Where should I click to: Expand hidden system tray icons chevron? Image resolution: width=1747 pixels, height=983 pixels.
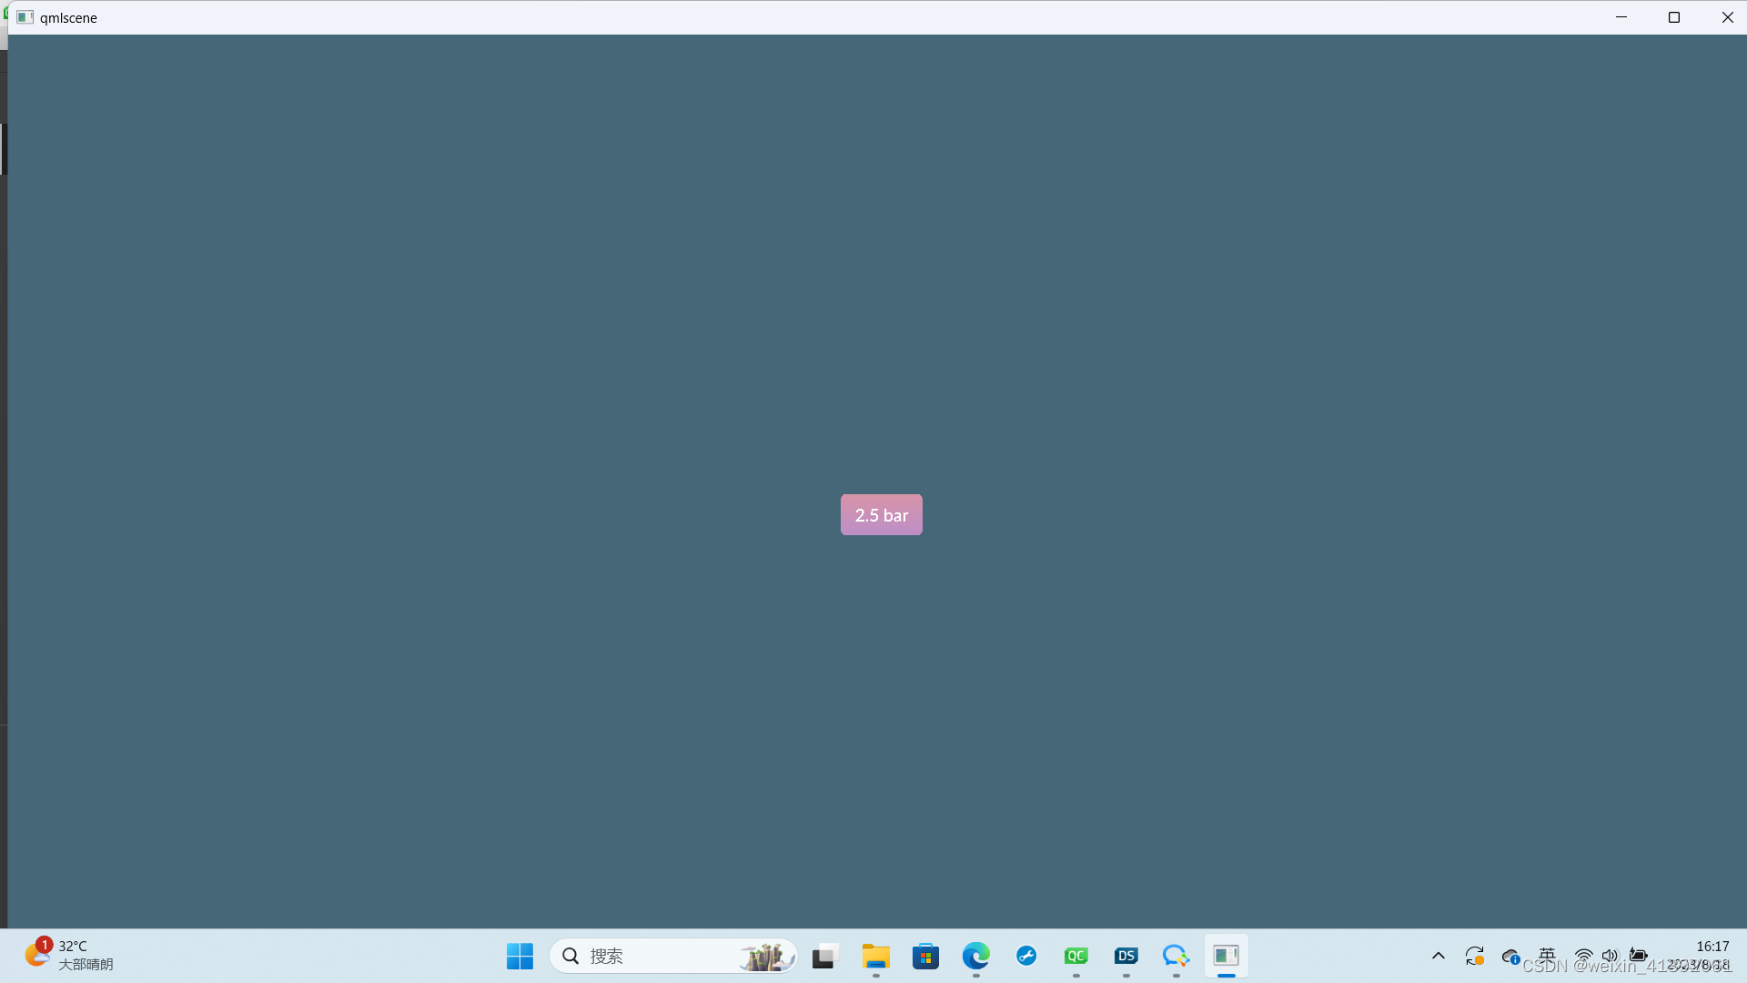click(1438, 956)
